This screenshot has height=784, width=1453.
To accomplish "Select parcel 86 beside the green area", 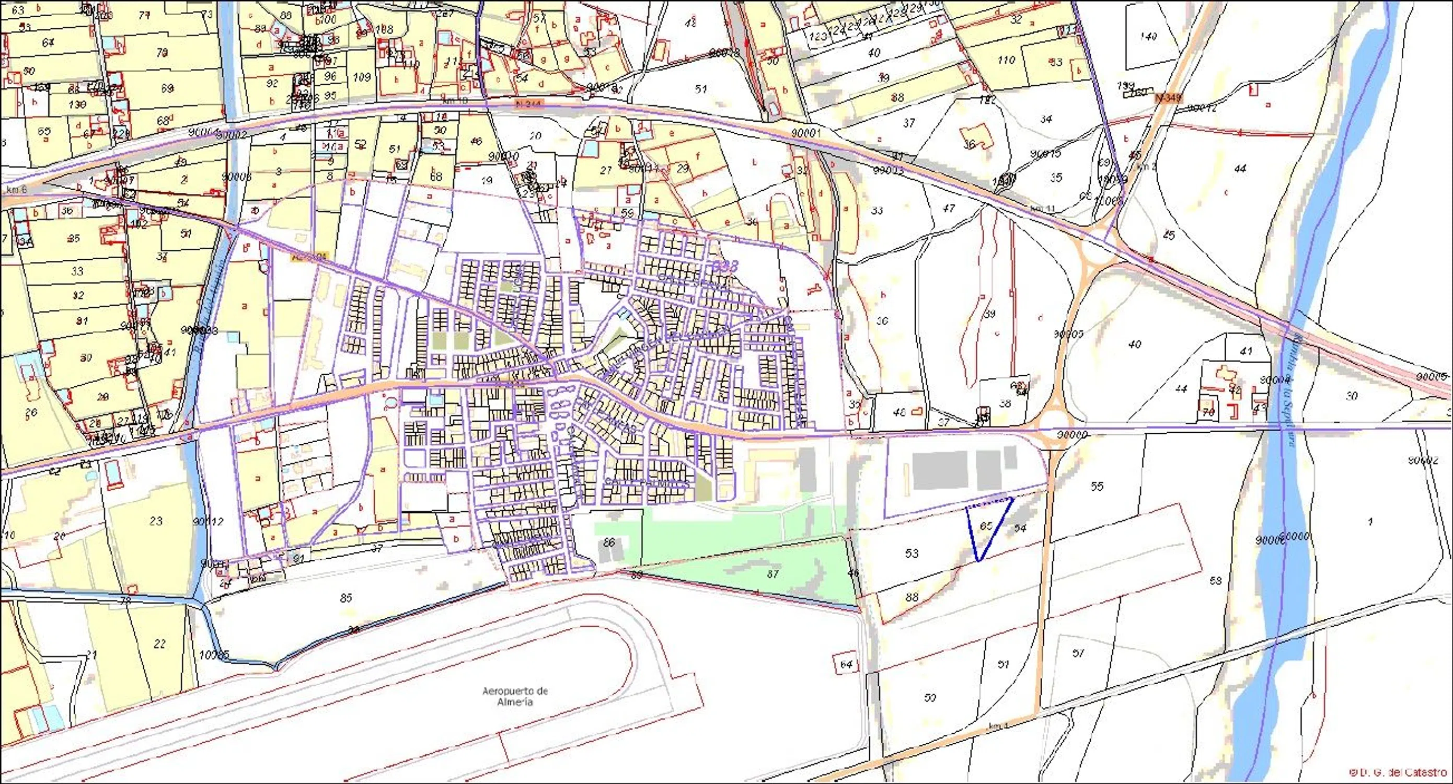I will [609, 543].
